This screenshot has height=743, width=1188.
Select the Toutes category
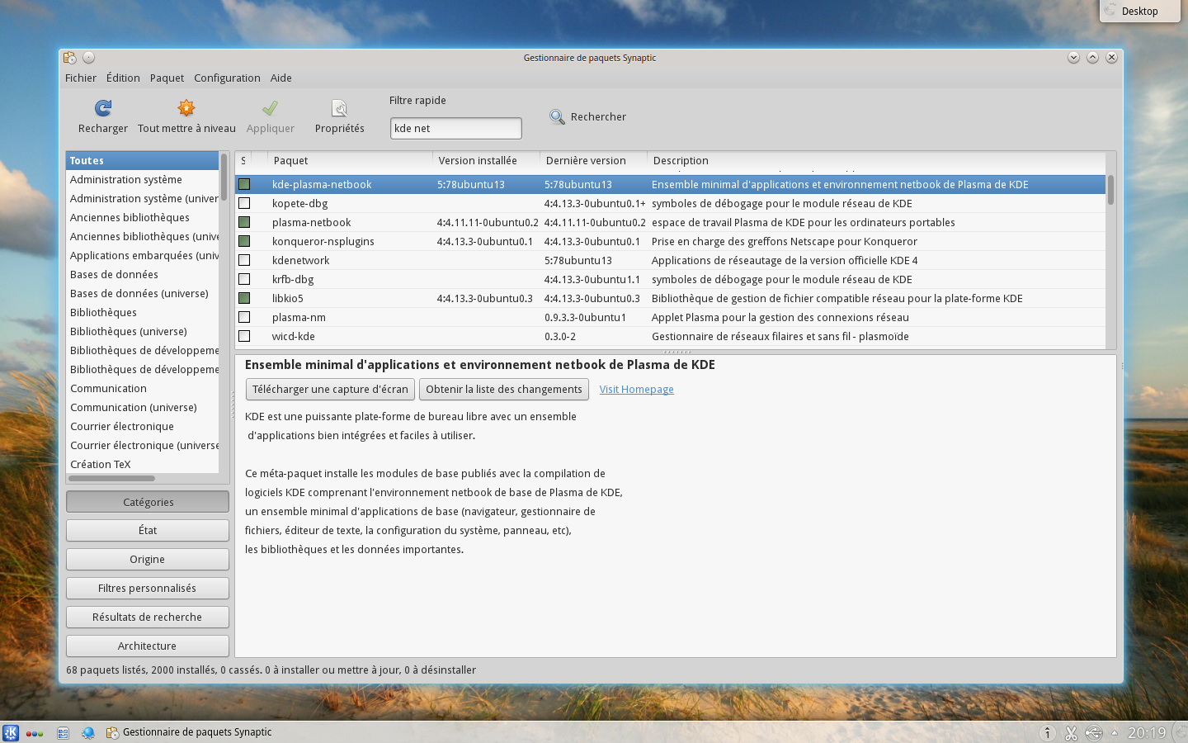(x=143, y=160)
